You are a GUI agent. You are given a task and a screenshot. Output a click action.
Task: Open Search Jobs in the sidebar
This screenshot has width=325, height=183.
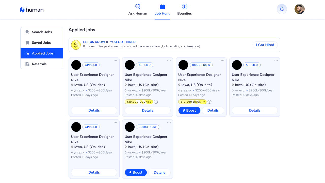[x=42, y=32]
